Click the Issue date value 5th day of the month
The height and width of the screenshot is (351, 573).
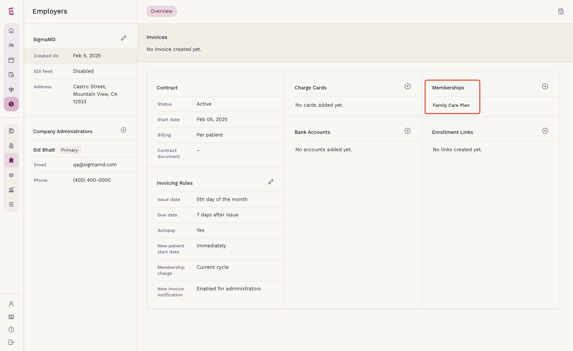point(222,199)
